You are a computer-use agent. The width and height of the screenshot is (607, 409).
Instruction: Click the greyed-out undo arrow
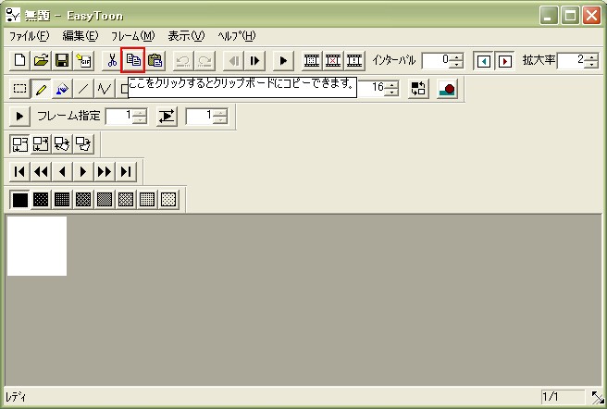(183, 60)
